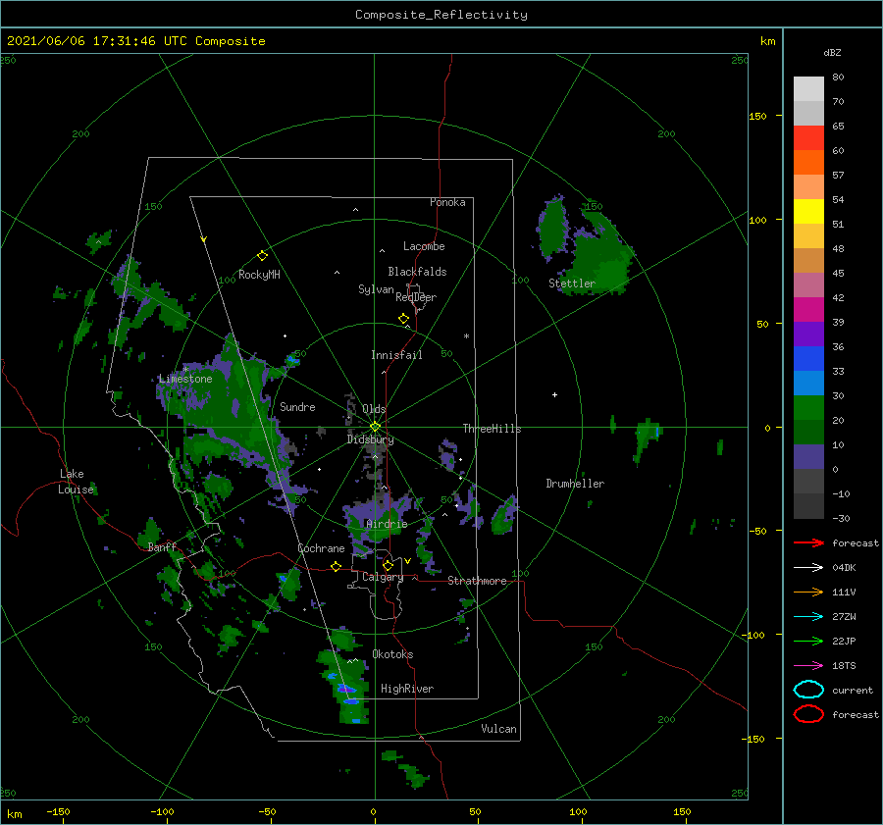The image size is (883, 825).
Task: Pick the magenta 42 dBZ color band
Action: pos(808,310)
